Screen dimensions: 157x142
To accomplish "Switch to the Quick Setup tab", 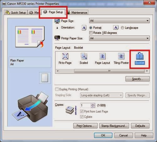I will [16, 13].
